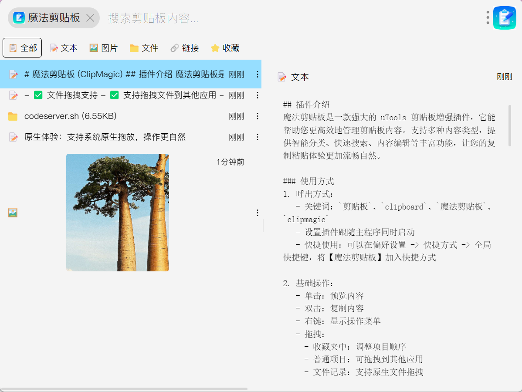Open the three-dot menu beside plugin logo
Screen dimensions: 522x392
click(488, 17)
